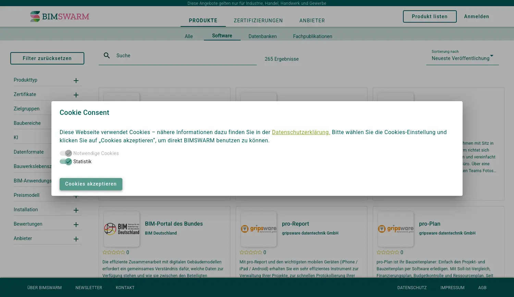Expand the Bewertungen filter
Viewport: 514px width, 297px height.
tap(76, 225)
